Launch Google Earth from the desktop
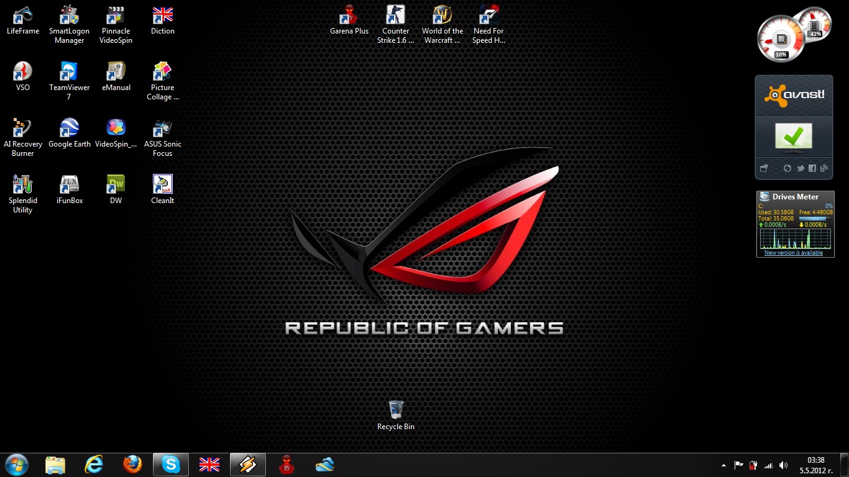 pyautogui.click(x=69, y=133)
